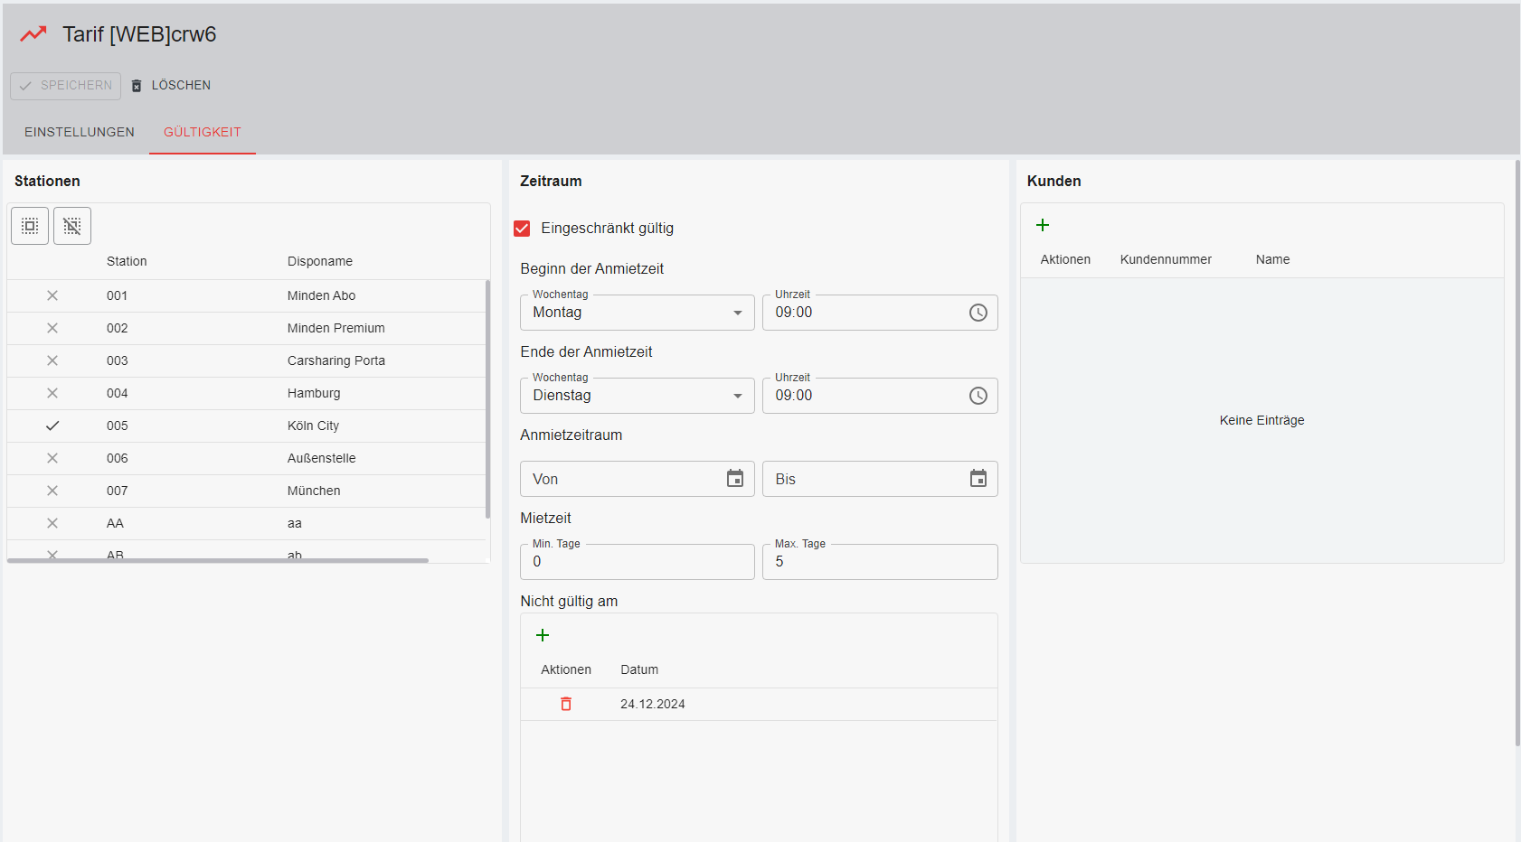
Task: Enable station 001 Minden Abo
Action: (52, 295)
